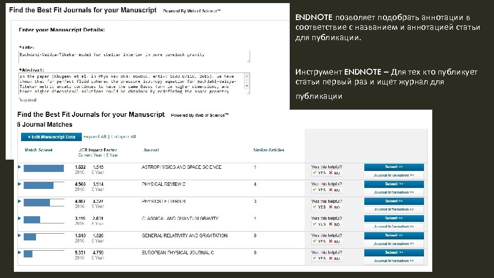Open Journal Information for Classical and Quantum Gravity
This screenshot has width=494, height=278.
tap(394, 227)
